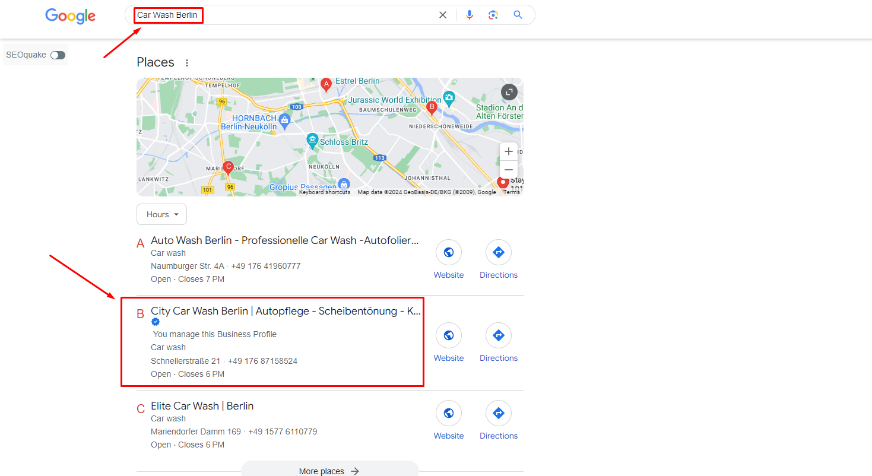Open Google Lens image search icon

(x=493, y=15)
